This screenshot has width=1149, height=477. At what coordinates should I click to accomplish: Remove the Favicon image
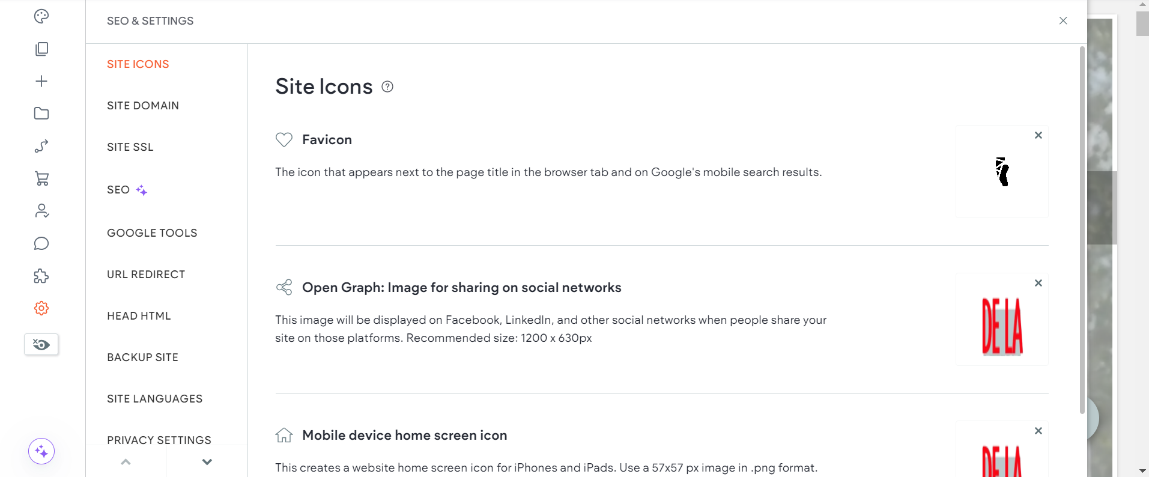(x=1038, y=135)
